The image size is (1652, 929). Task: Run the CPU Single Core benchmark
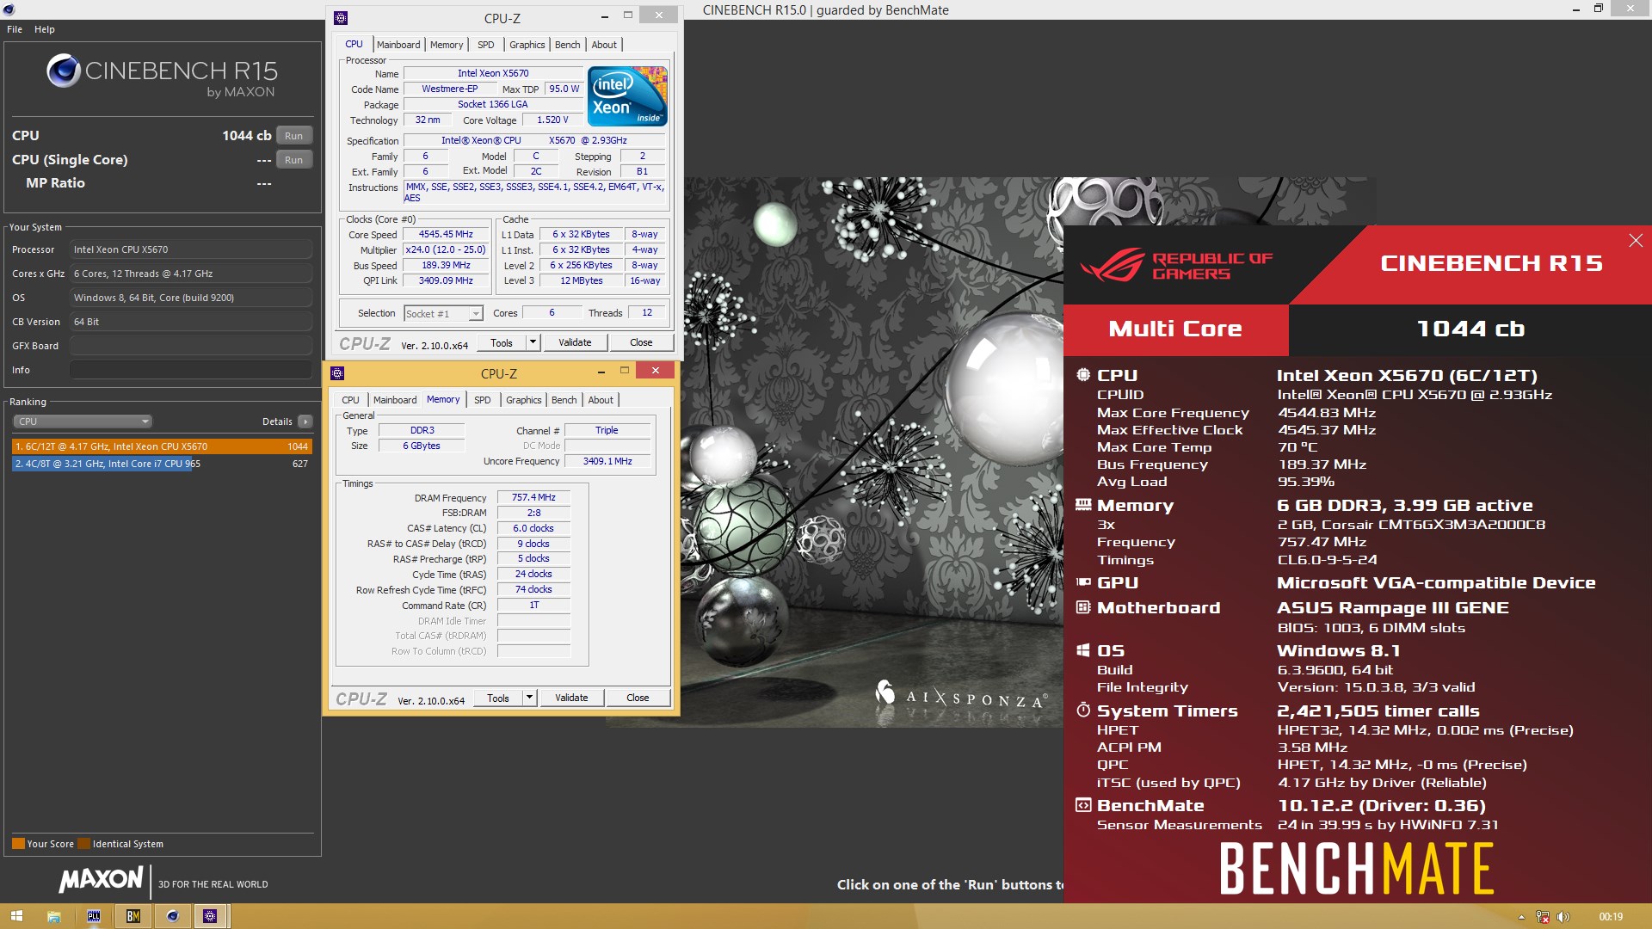pos(294,160)
